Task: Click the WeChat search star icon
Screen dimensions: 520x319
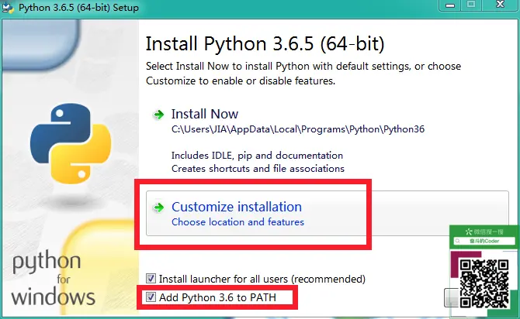Action: coord(467,232)
